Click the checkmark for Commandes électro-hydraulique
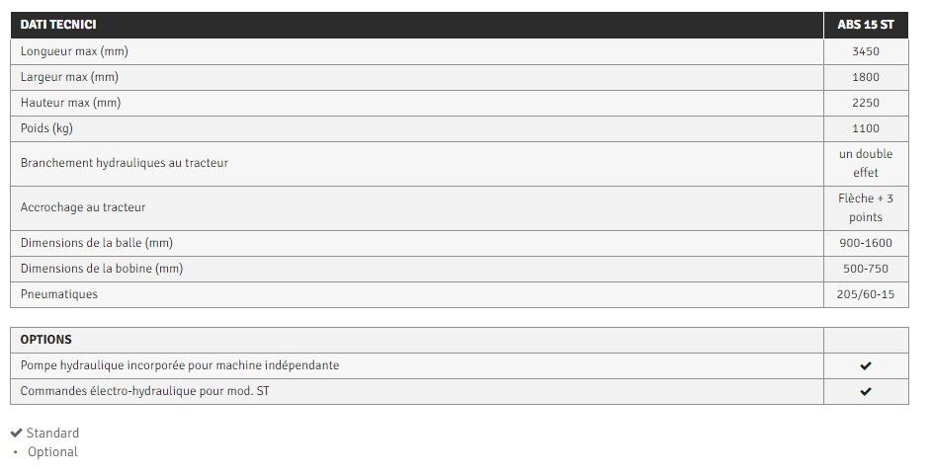 point(865,391)
